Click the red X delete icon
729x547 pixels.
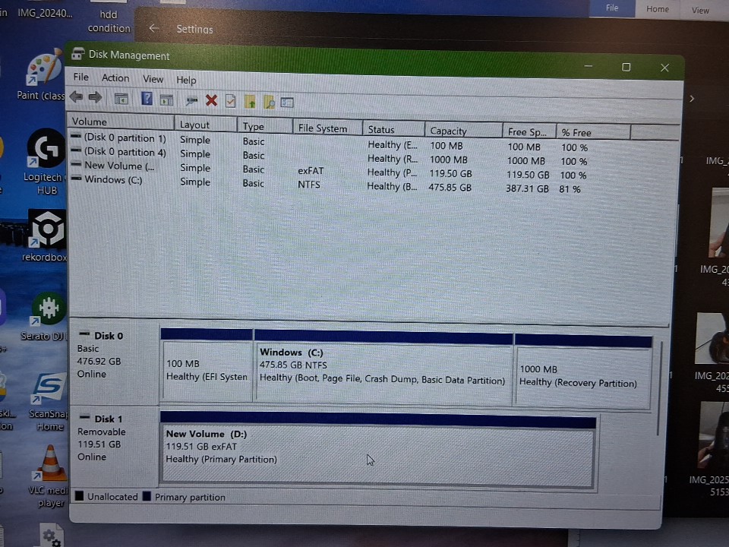tap(211, 100)
